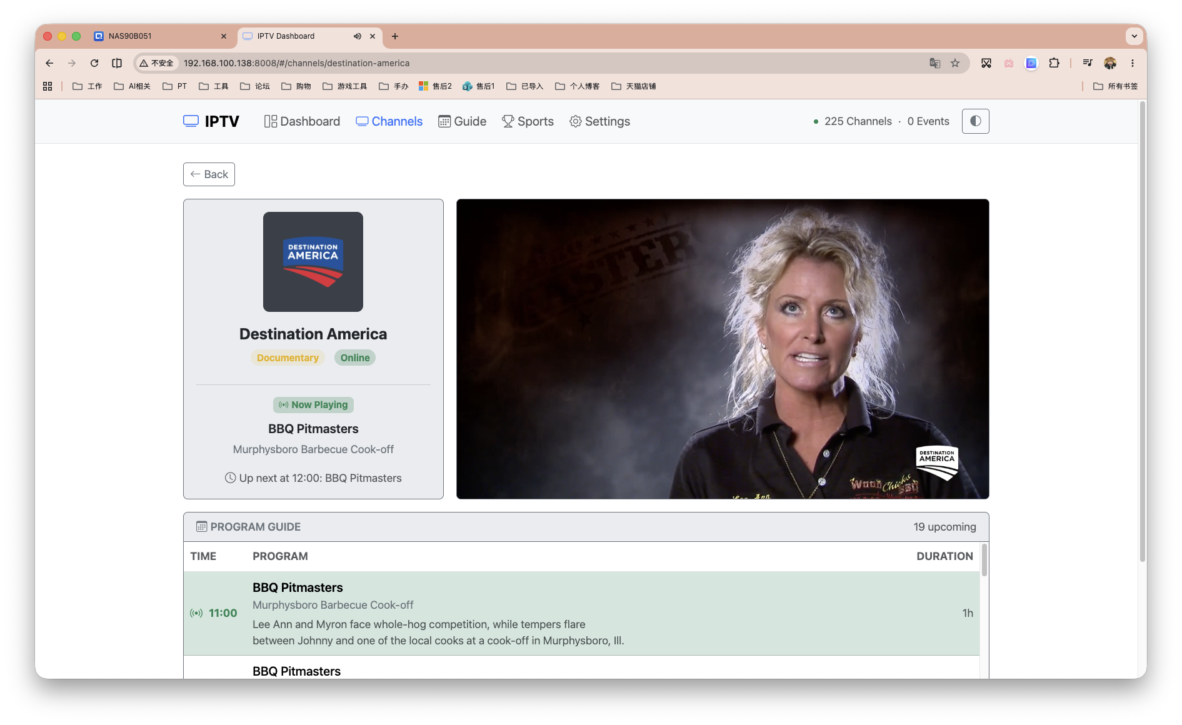Click the address bar URL
This screenshot has height=725, width=1182.
[297, 63]
